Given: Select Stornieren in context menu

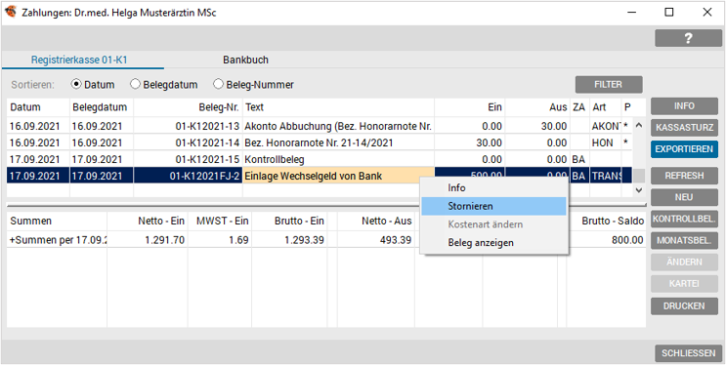Looking at the screenshot, I should point(493,206).
